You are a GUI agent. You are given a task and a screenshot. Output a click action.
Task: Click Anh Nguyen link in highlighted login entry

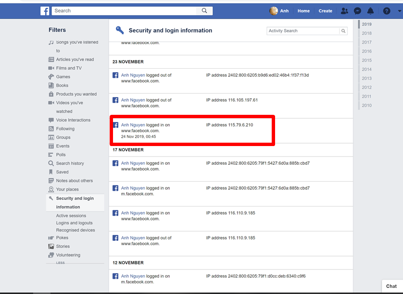coord(133,125)
